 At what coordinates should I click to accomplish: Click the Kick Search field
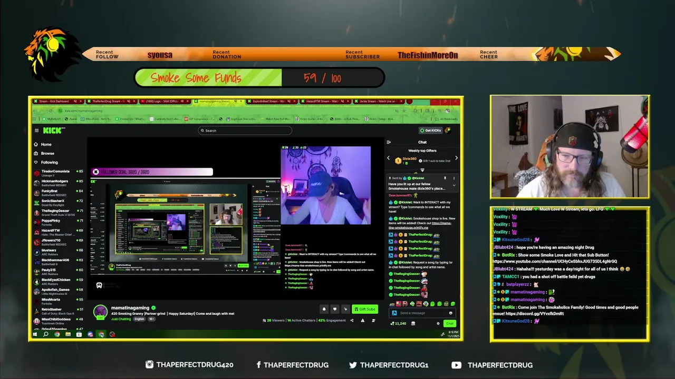coord(245,131)
